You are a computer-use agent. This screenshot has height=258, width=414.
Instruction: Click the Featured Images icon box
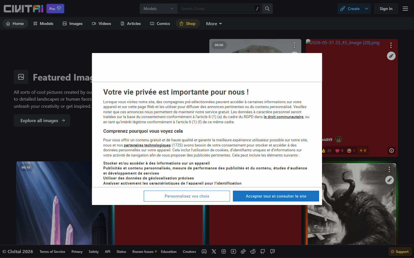[21, 77]
